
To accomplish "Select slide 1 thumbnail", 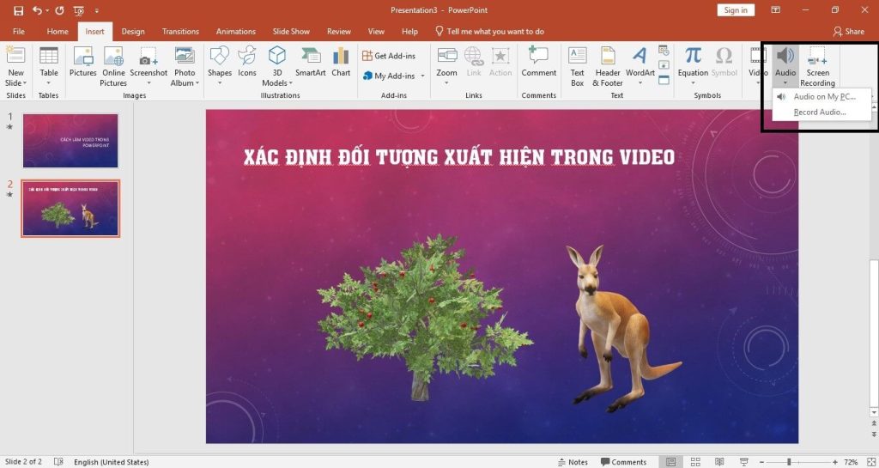I will click(x=70, y=141).
